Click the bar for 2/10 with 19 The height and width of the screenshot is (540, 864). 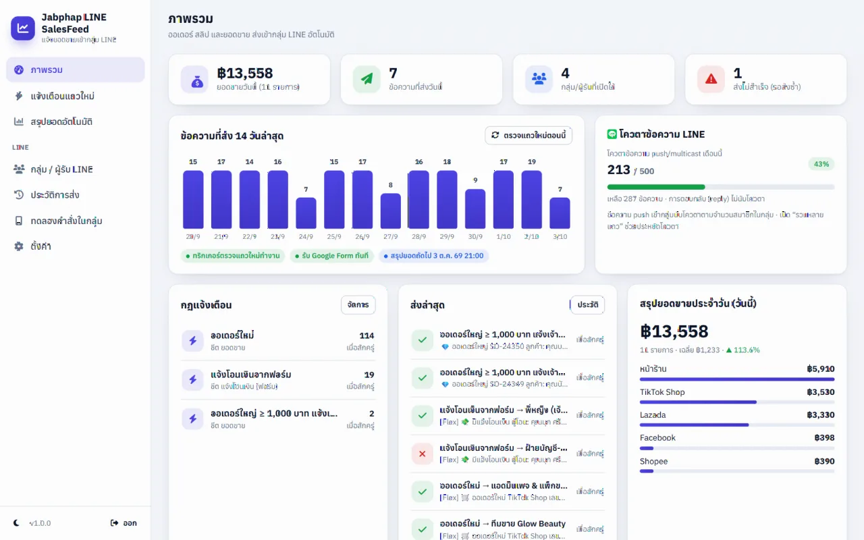click(532, 200)
